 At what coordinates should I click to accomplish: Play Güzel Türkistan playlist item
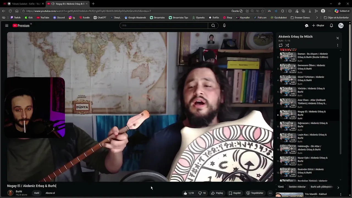coord(307,80)
